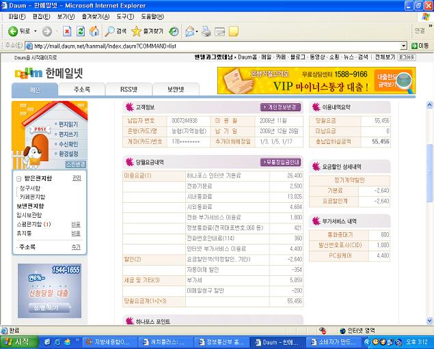Switch to the 주소록 tab
Screen dimensions: 434x349
pos(82,89)
